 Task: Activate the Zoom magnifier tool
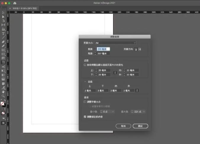3,96
